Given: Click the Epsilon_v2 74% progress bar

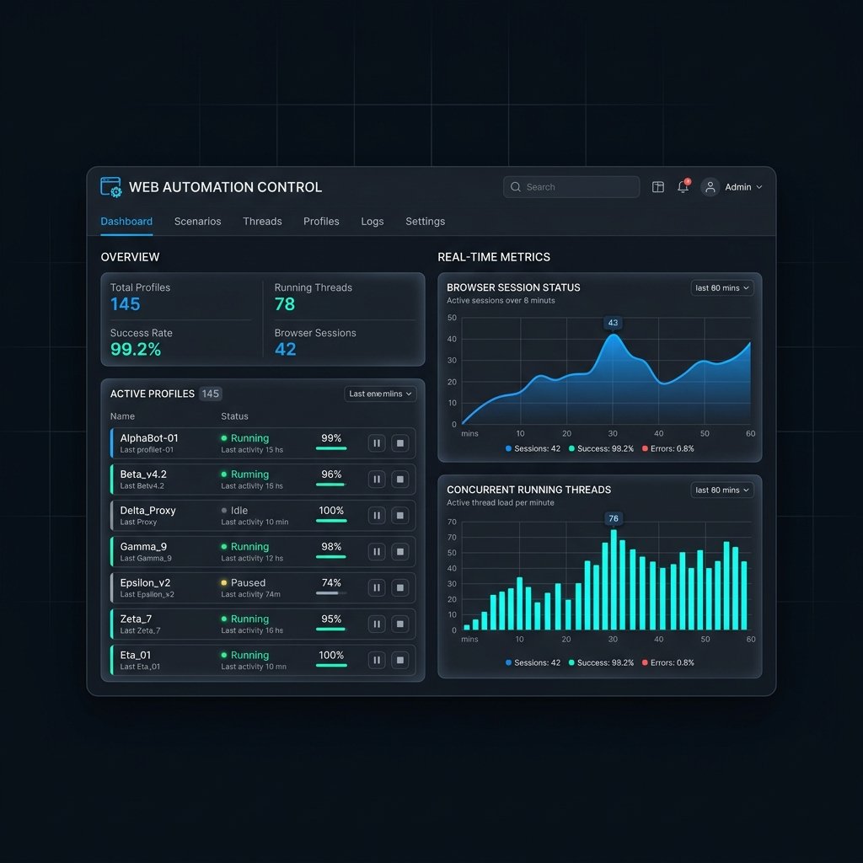Looking at the screenshot, I should (x=331, y=593).
